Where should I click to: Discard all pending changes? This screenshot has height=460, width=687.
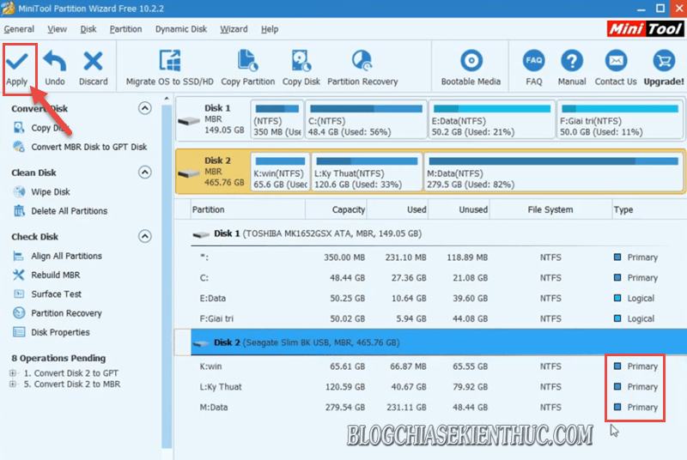click(x=94, y=68)
